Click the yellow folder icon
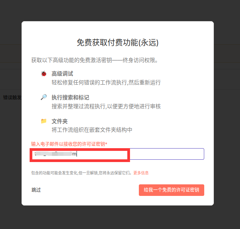The width and height of the screenshot is (240, 229). (x=44, y=121)
